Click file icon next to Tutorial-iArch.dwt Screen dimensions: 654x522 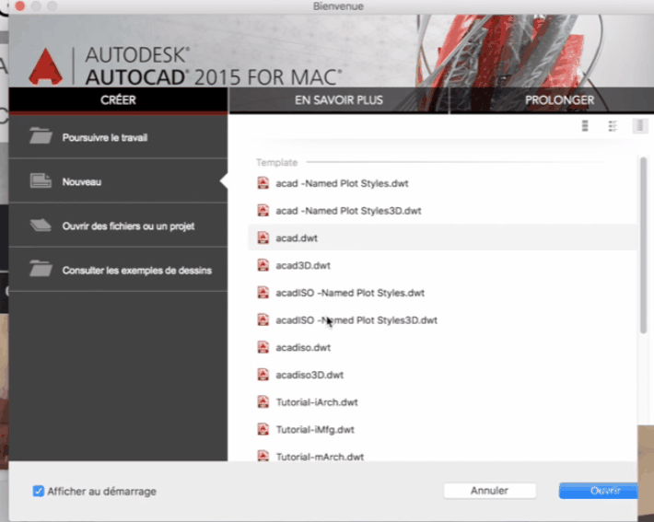pyautogui.click(x=263, y=402)
